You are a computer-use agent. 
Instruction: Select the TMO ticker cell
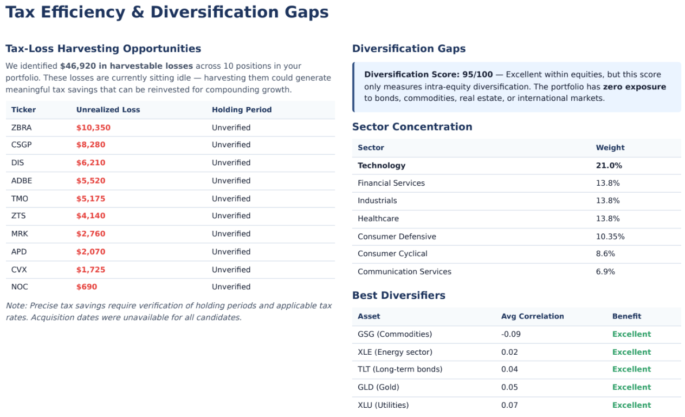pos(20,199)
